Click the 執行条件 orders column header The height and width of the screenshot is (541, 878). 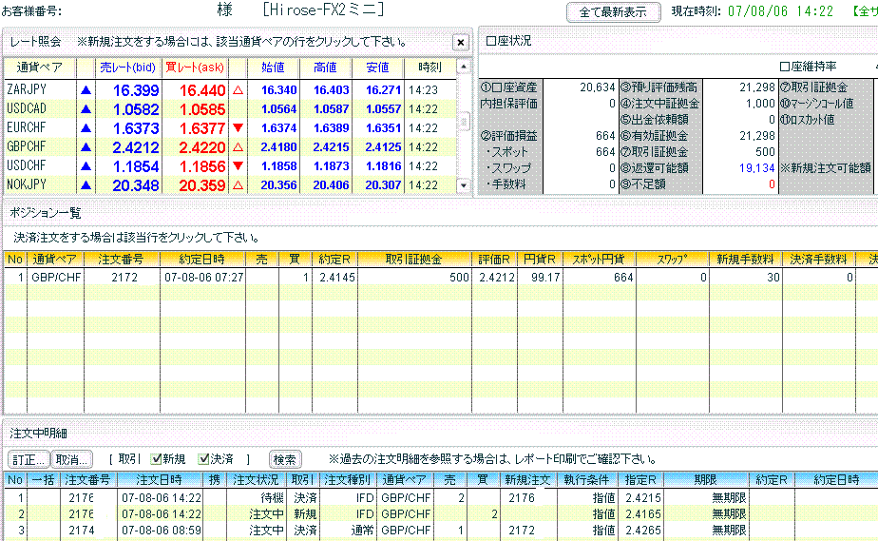click(586, 480)
